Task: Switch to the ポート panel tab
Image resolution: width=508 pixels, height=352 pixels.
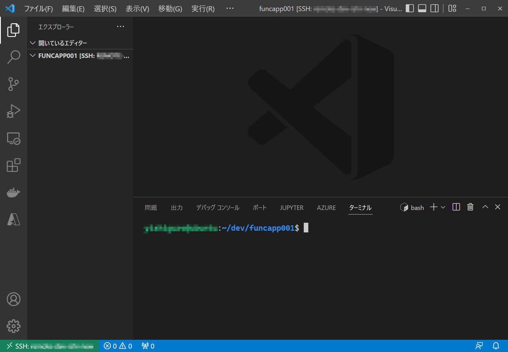Action: [260, 208]
